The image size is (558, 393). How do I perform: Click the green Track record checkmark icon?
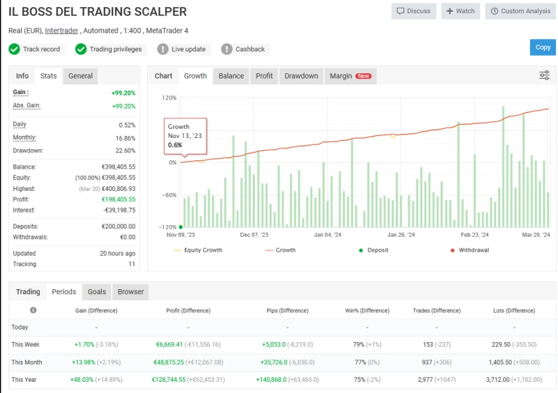14,49
